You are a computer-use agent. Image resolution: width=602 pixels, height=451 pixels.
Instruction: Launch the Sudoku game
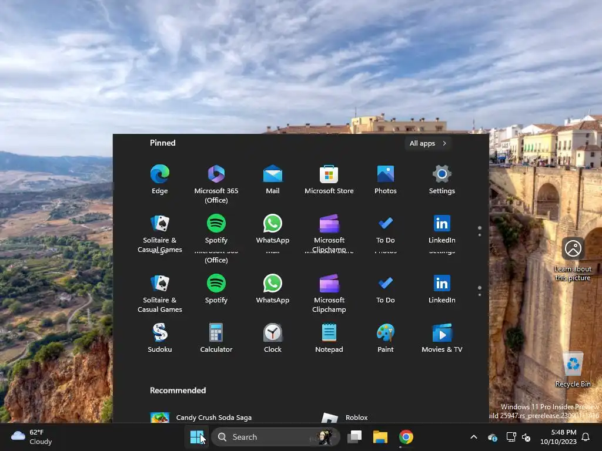pos(160,338)
